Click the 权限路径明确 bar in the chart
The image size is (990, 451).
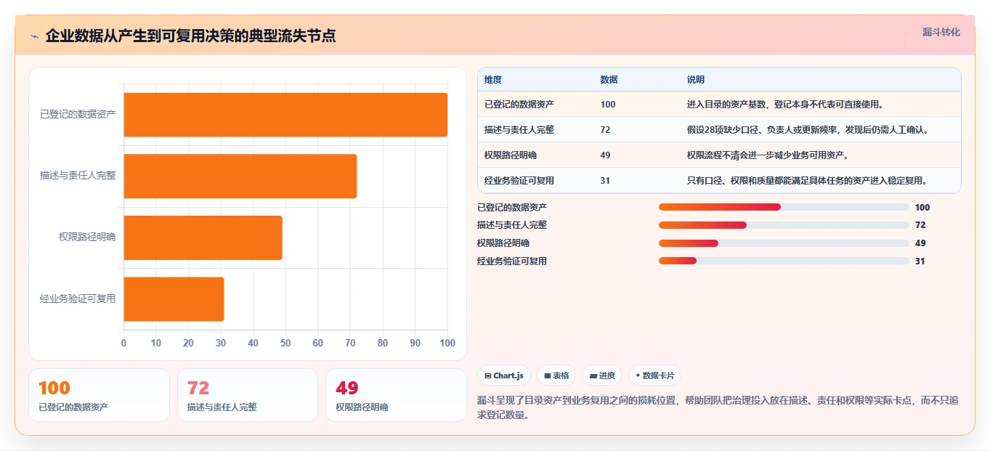coord(203,237)
